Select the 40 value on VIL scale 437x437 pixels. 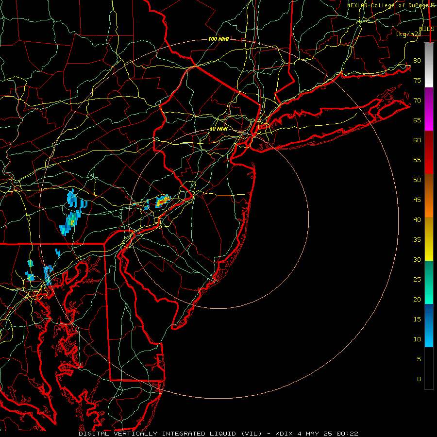point(417,219)
